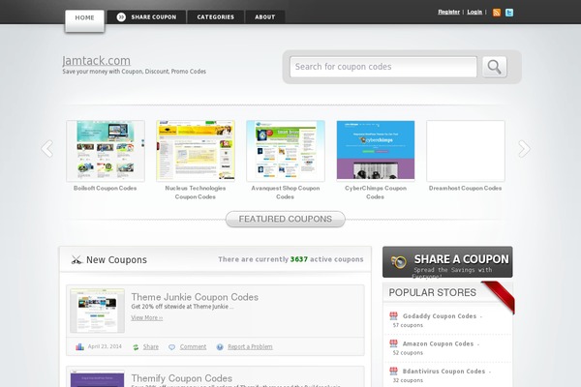Click the Amazon store coupon icon

pyautogui.click(x=394, y=343)
